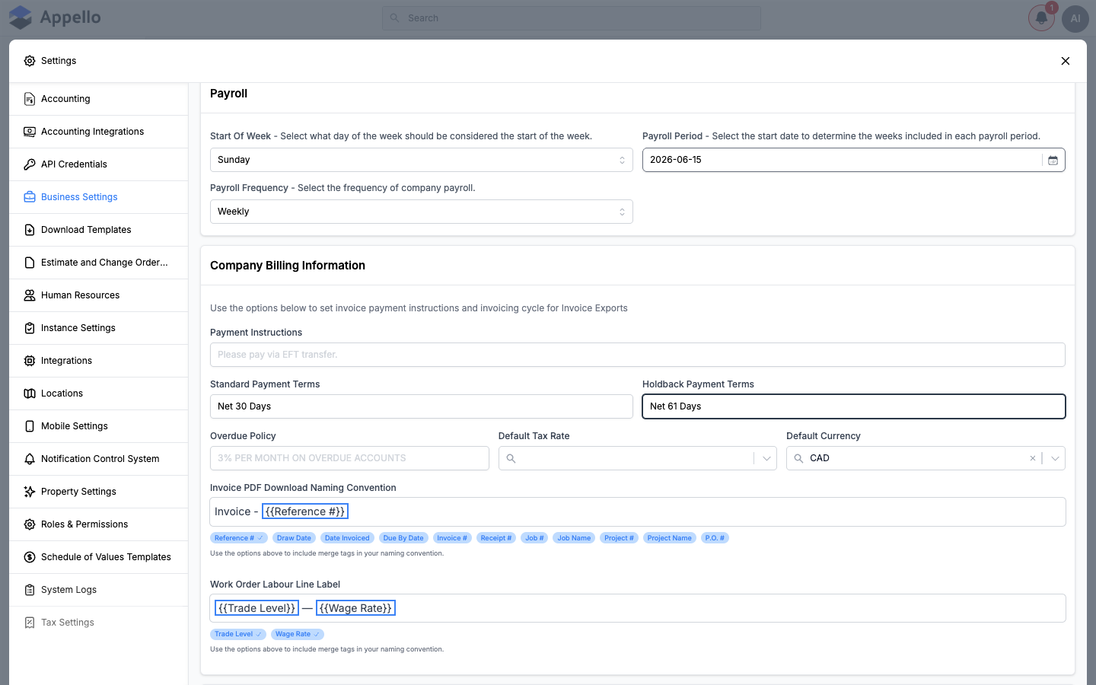Open Accounting Integrations section
The width and height of the screenshot is (1096, 685).
(x=99, y=132)
